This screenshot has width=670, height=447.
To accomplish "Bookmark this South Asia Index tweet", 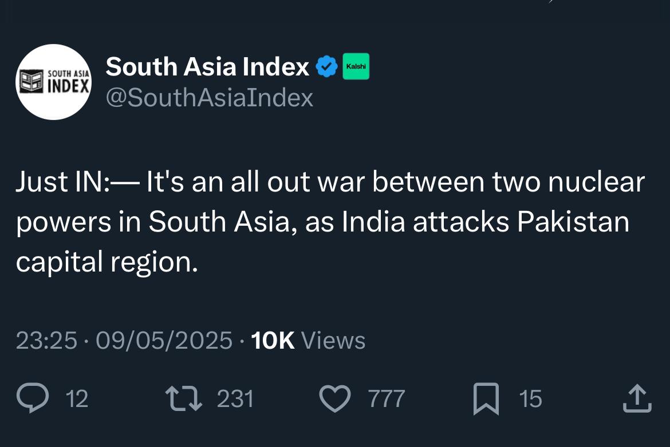I will 486,399.
